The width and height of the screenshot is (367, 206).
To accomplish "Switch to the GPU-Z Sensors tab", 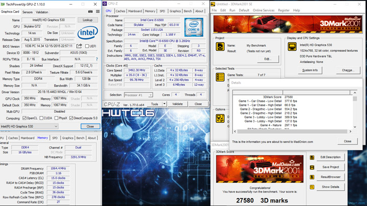I will tap(28, 12).
